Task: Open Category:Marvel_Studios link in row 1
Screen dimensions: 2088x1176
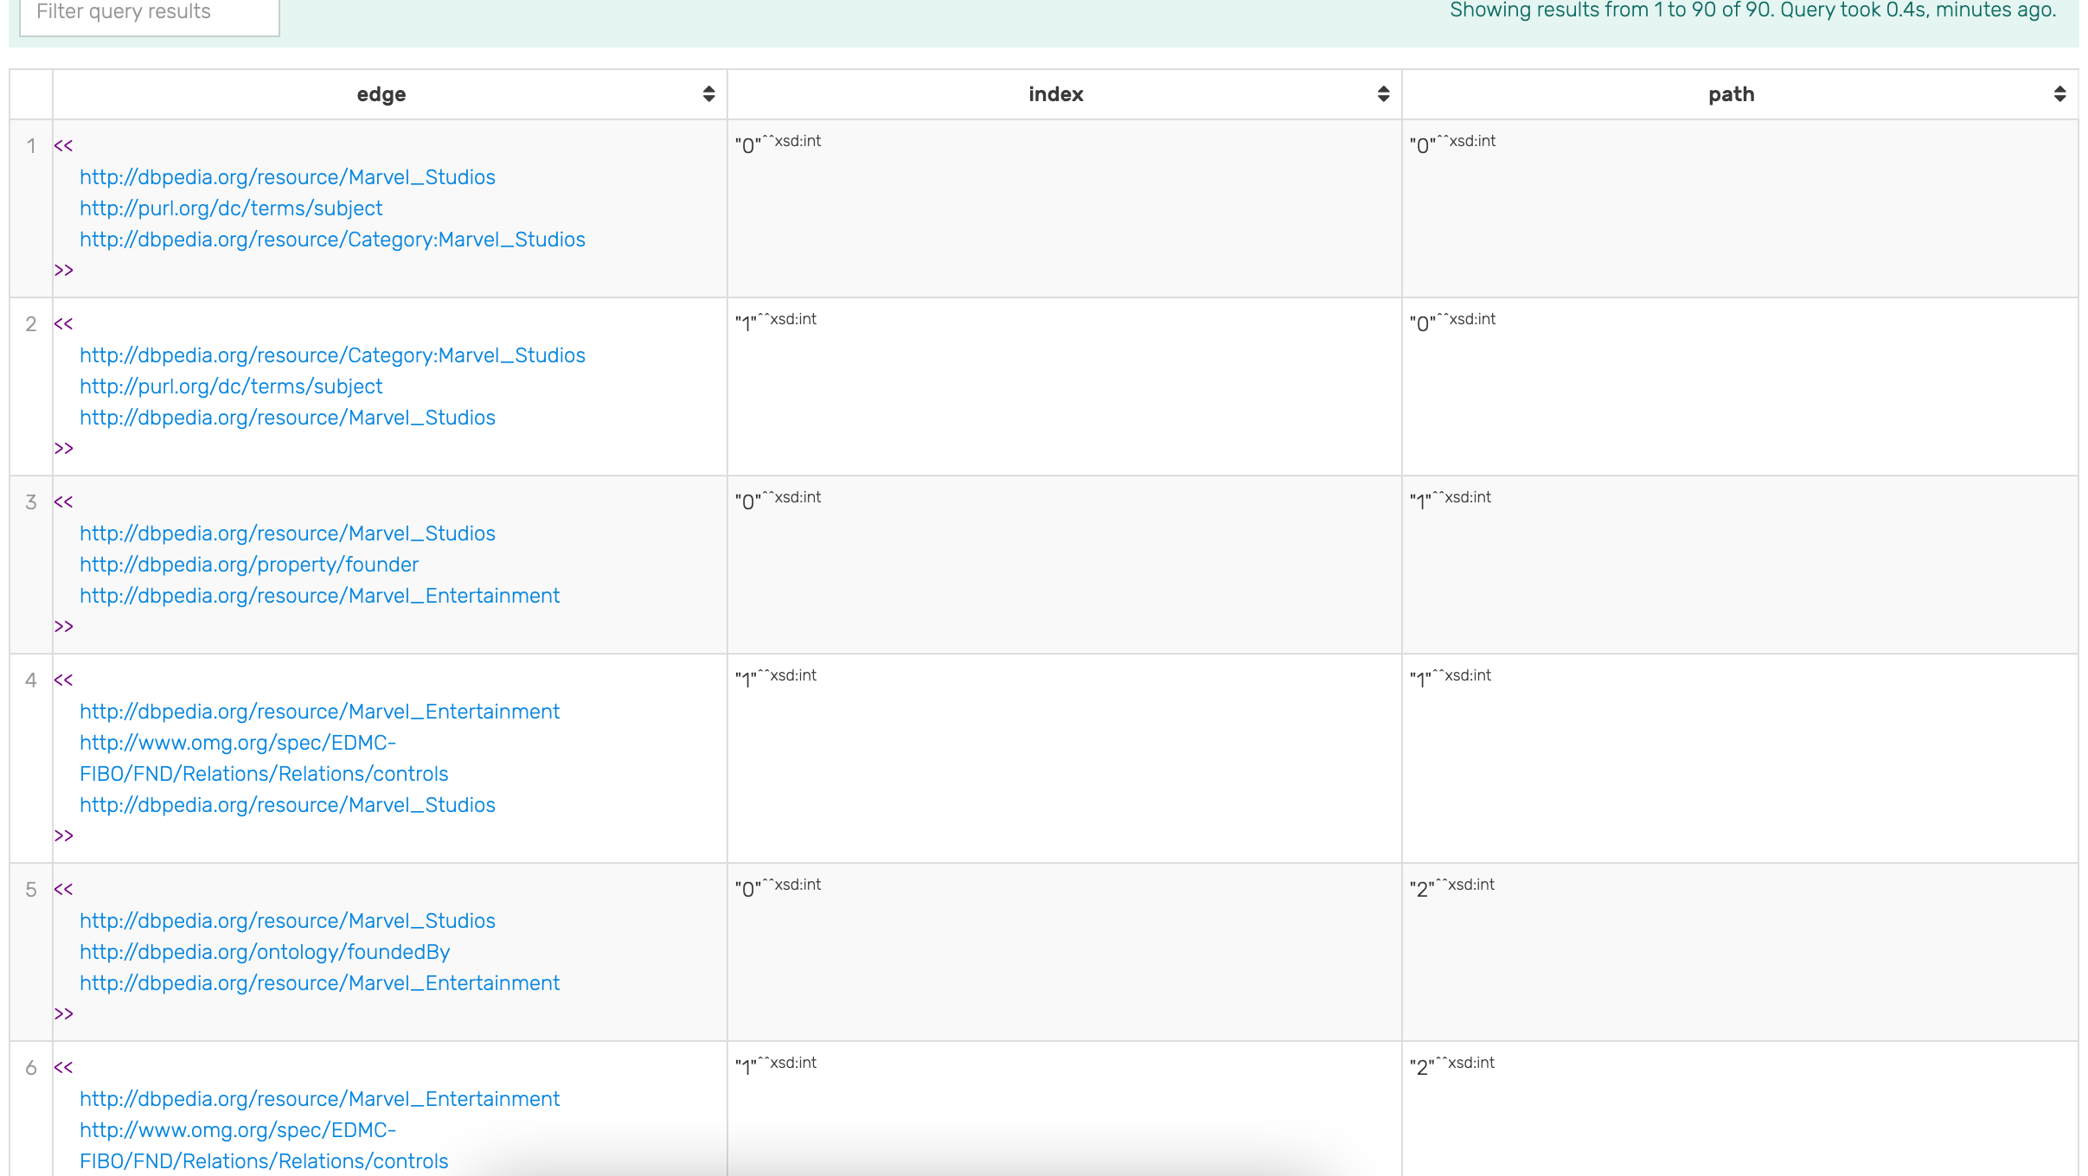Action: (x=332, y=240)
